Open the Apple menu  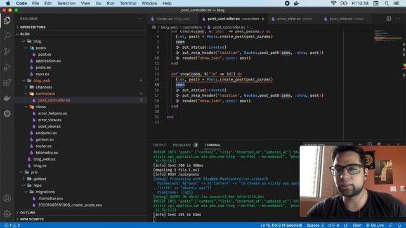click(x=8, y=3)
